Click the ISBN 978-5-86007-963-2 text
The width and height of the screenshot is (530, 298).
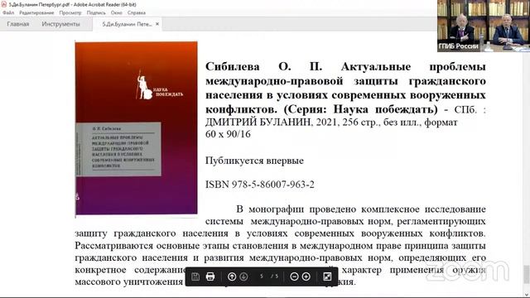(259, 185)
